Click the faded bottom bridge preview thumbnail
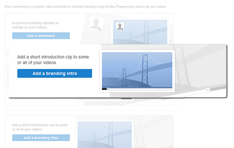 click(105, 135)
